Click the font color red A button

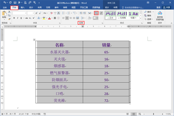(x=49, y=18)
